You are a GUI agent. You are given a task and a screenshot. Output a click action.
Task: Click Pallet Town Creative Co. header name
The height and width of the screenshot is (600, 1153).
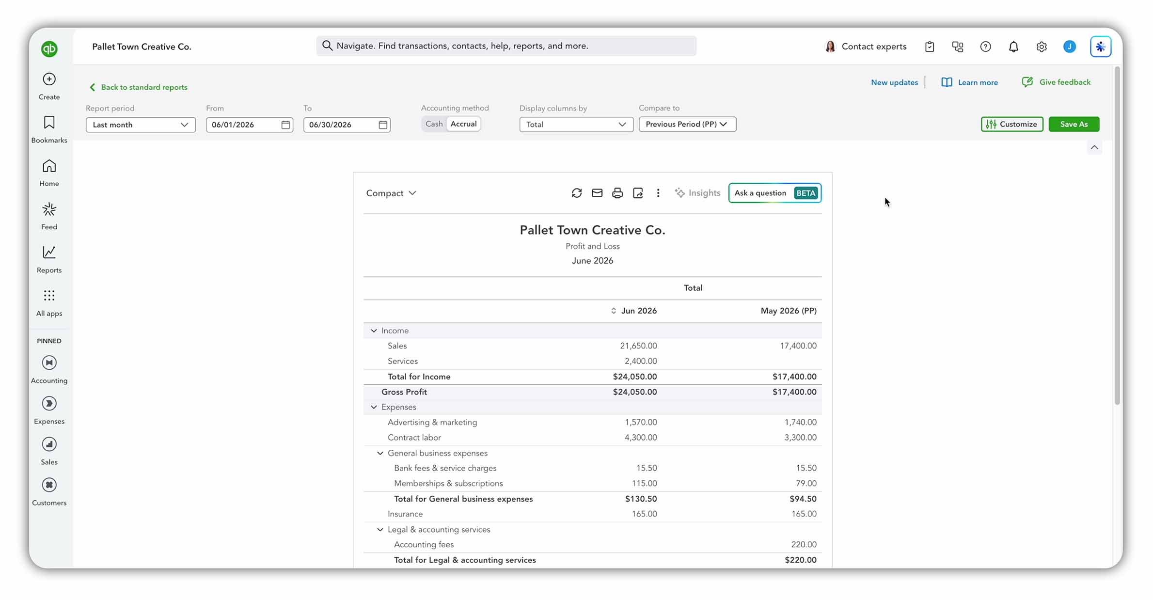(142, 47)
